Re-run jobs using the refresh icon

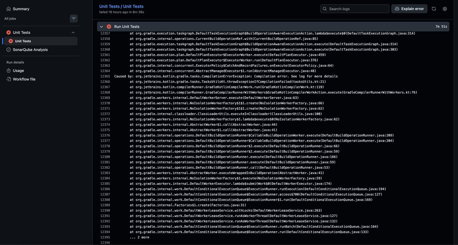[x=434, y=9]
